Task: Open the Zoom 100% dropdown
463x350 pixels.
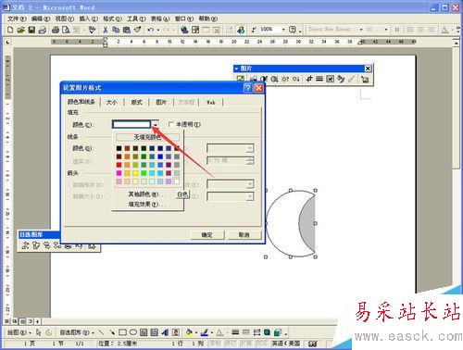Action: point(283,30)
